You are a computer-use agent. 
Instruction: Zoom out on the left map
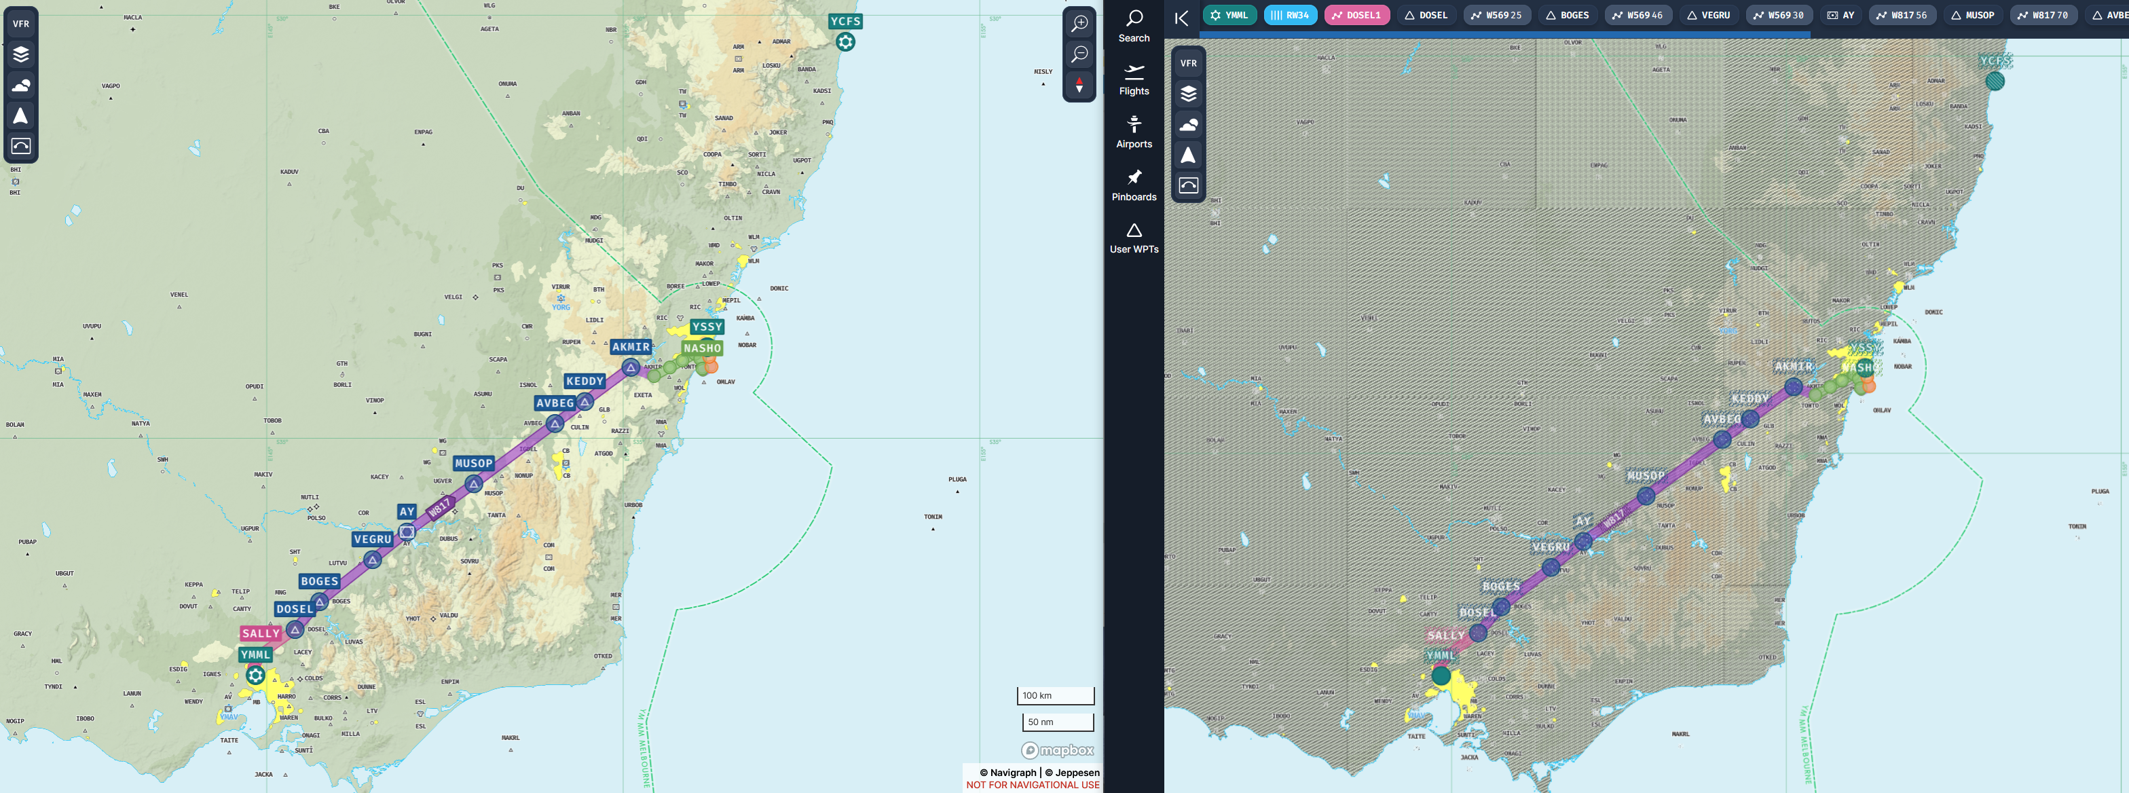click(1079, 54)
